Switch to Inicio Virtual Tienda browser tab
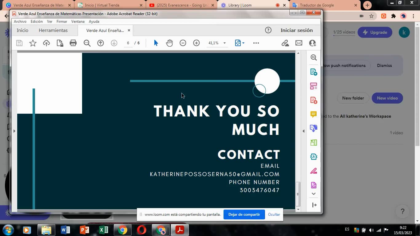420x236 pixels. 110,5
